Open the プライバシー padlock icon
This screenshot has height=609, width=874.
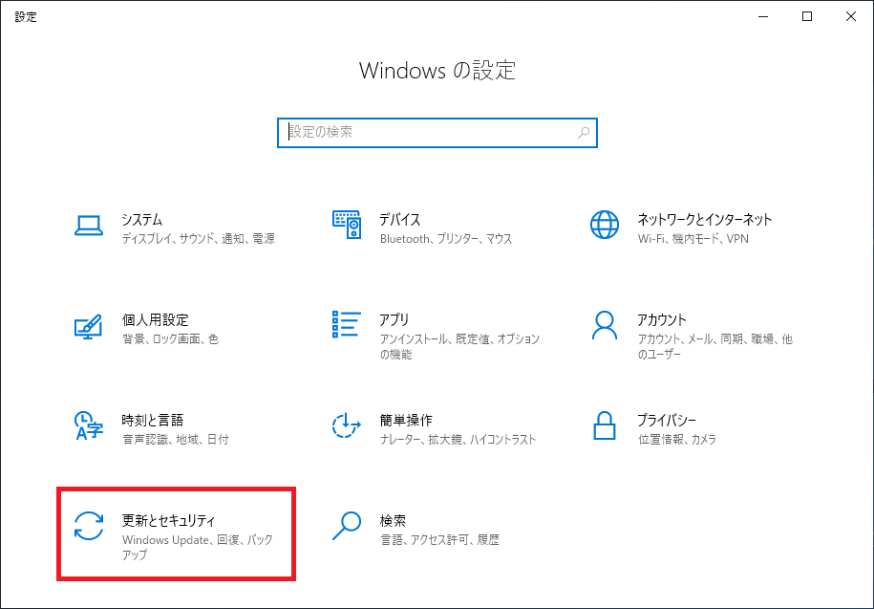coord(605,425)
